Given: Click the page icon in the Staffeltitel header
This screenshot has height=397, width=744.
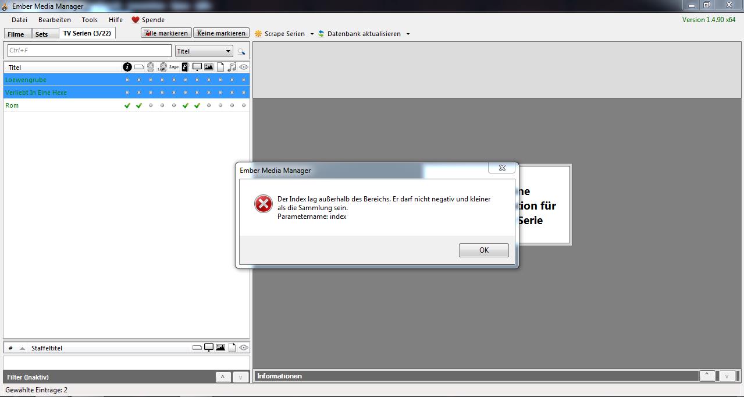Looking at the screenshot, I should point(232,348).
